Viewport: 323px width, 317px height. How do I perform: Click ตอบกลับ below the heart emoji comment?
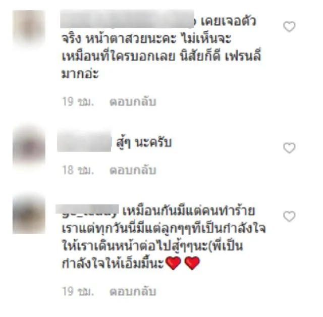pos(133,291)
